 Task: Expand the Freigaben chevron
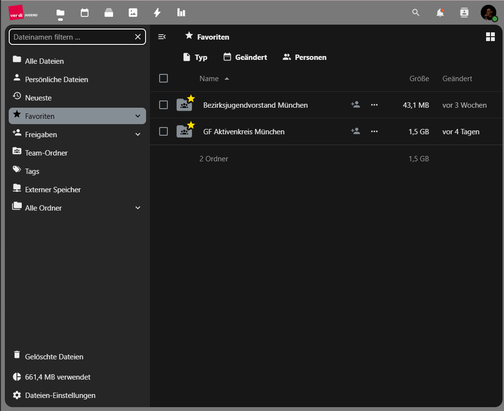138,134
